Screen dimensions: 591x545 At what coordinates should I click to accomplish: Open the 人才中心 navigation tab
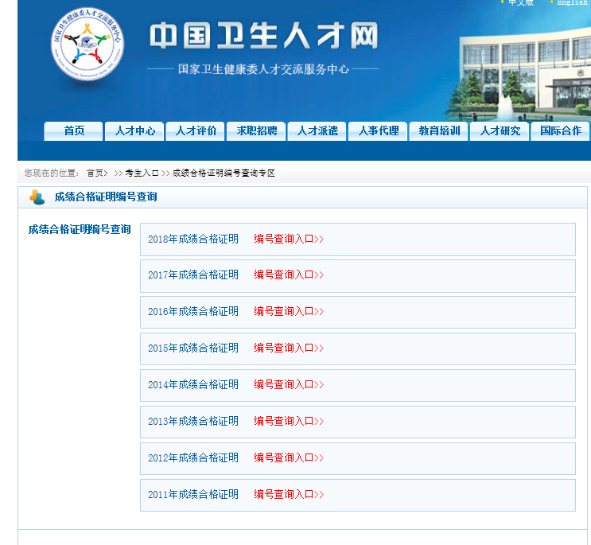tap(134, 130)
